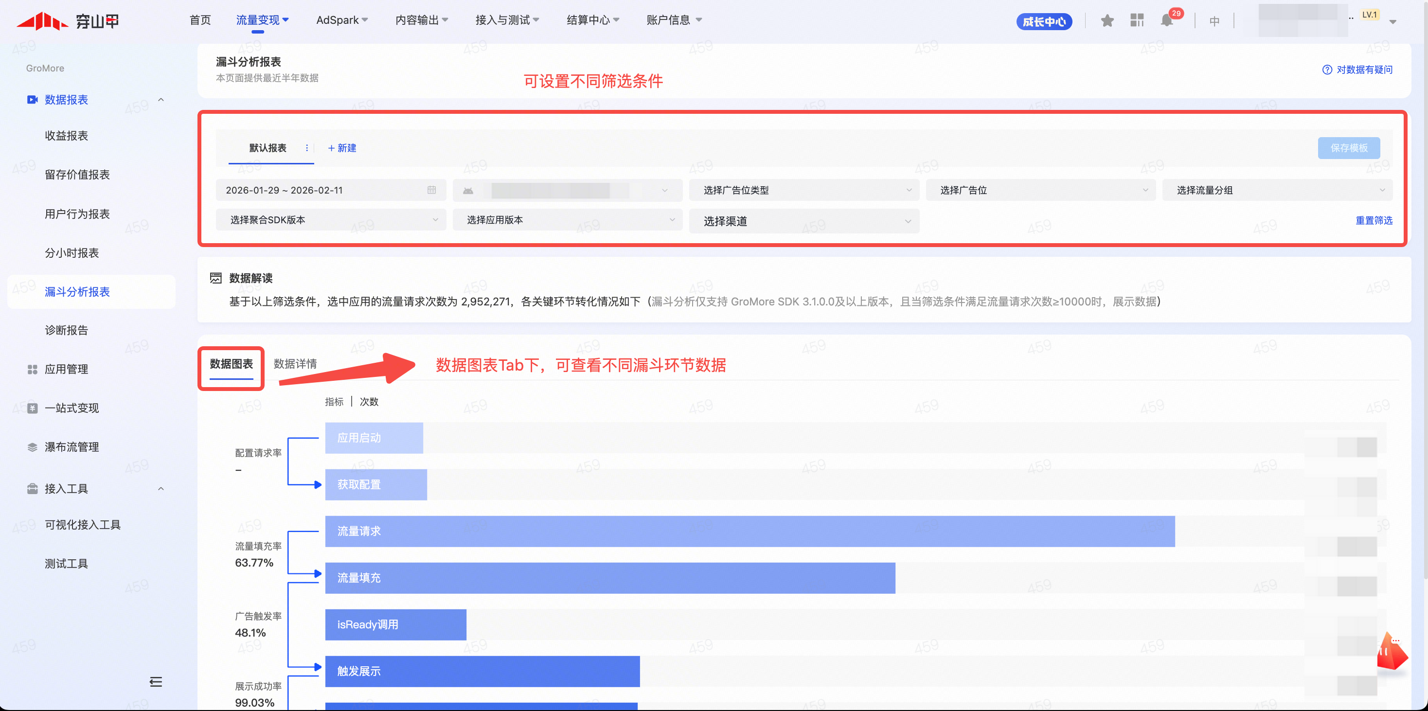The width and height of the screenshot is (1428, 711).
Task: Expand the 选择聚合SDK版本 dropdown
Action: point(331,220)
